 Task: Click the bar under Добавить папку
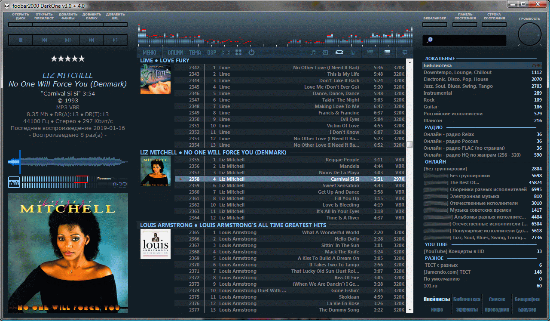92,25
